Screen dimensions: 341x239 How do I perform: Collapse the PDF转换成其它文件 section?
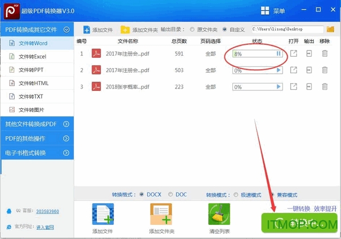click(x=66, y=30)
